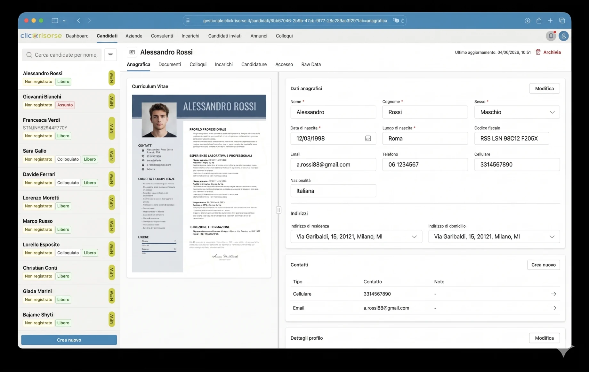Select candidate Lorenzo Moretti in list
589x372 pixels.
[69, 202]
